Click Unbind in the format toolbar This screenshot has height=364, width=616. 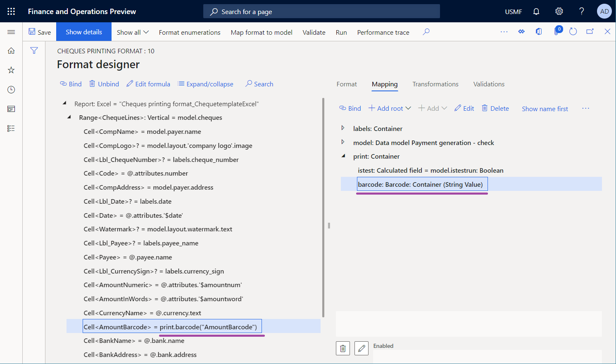(105, 84)
